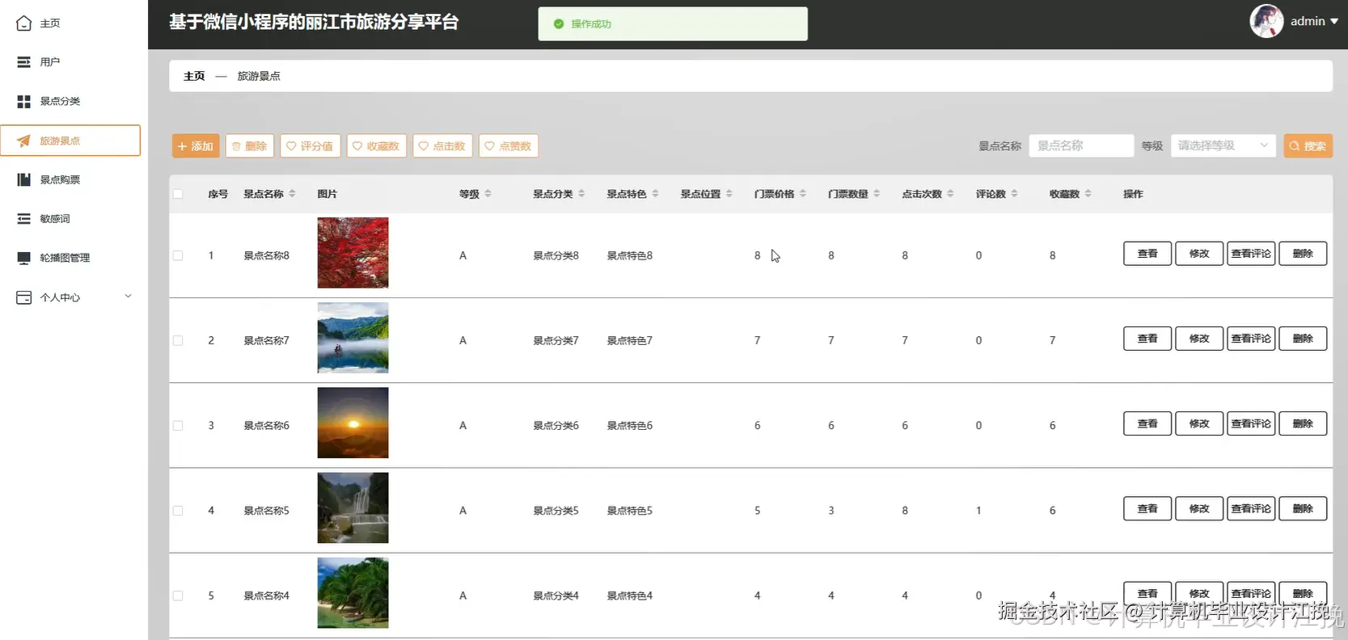Click the 添加 button

(x=196, y=146)
